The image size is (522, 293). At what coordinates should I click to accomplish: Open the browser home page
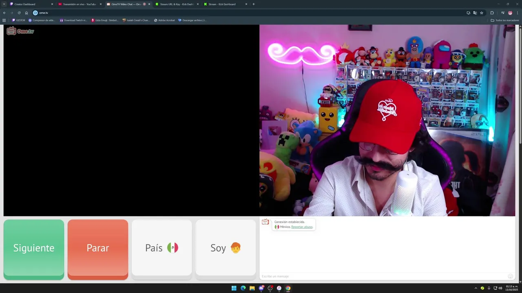[27, 13]
